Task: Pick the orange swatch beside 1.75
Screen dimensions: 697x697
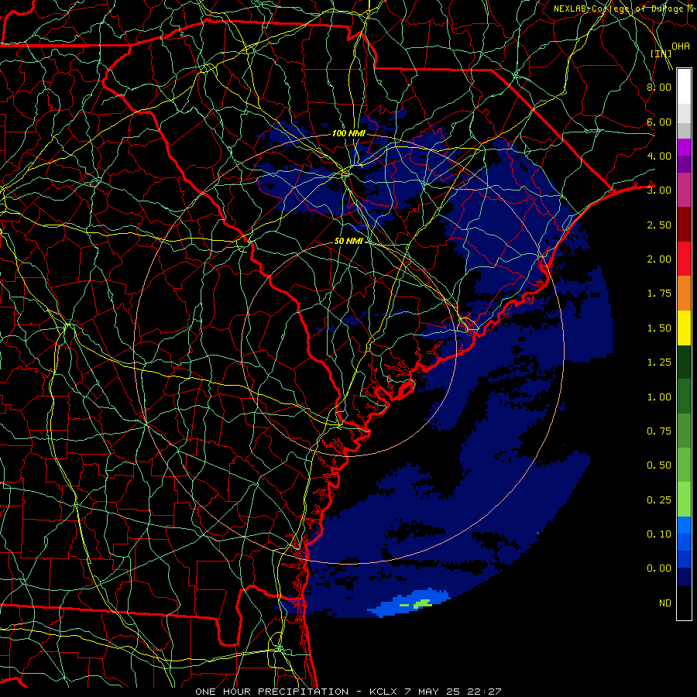Action: pos(684,294)
